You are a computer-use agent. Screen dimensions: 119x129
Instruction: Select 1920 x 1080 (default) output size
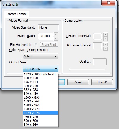tap(41, 74)
